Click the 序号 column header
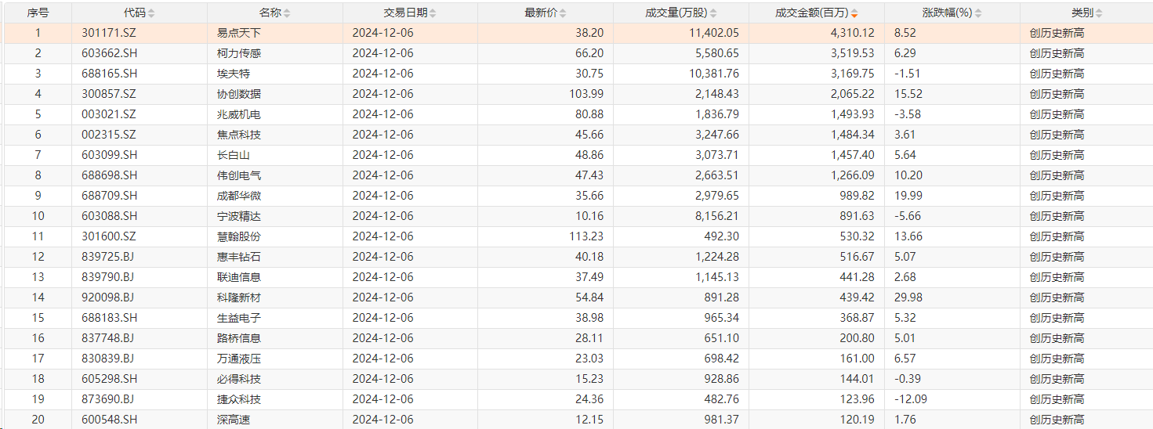This screenshot has width=1153, height=429. pos(38,13)
